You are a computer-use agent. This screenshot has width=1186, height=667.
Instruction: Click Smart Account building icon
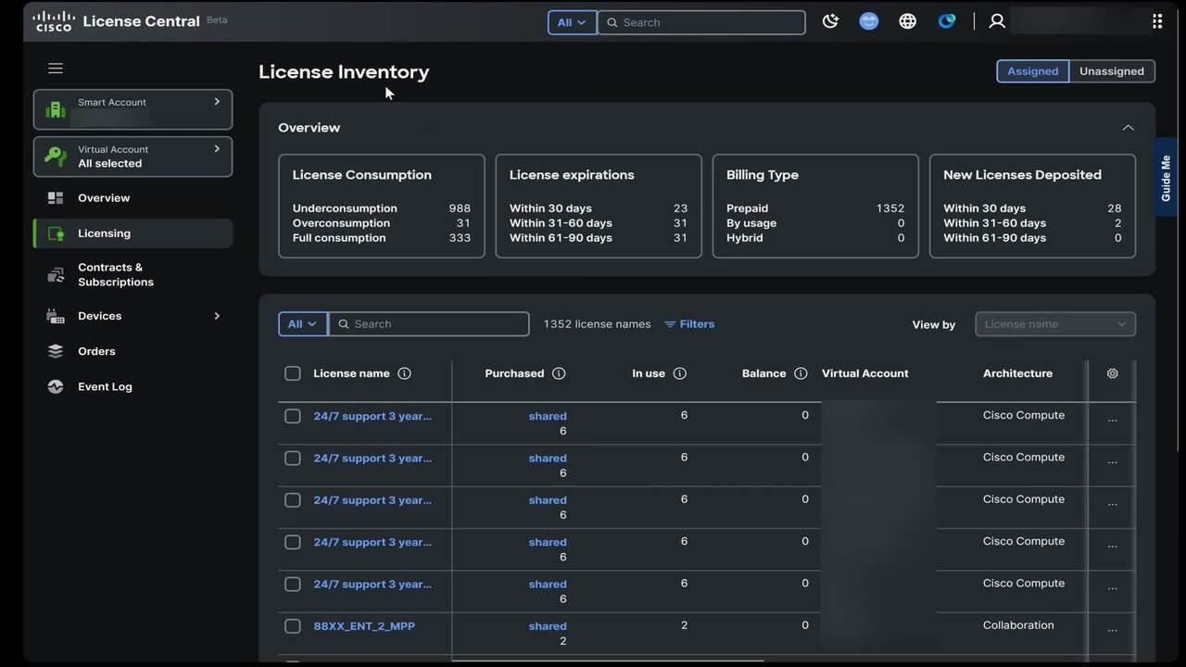(56, 110)
